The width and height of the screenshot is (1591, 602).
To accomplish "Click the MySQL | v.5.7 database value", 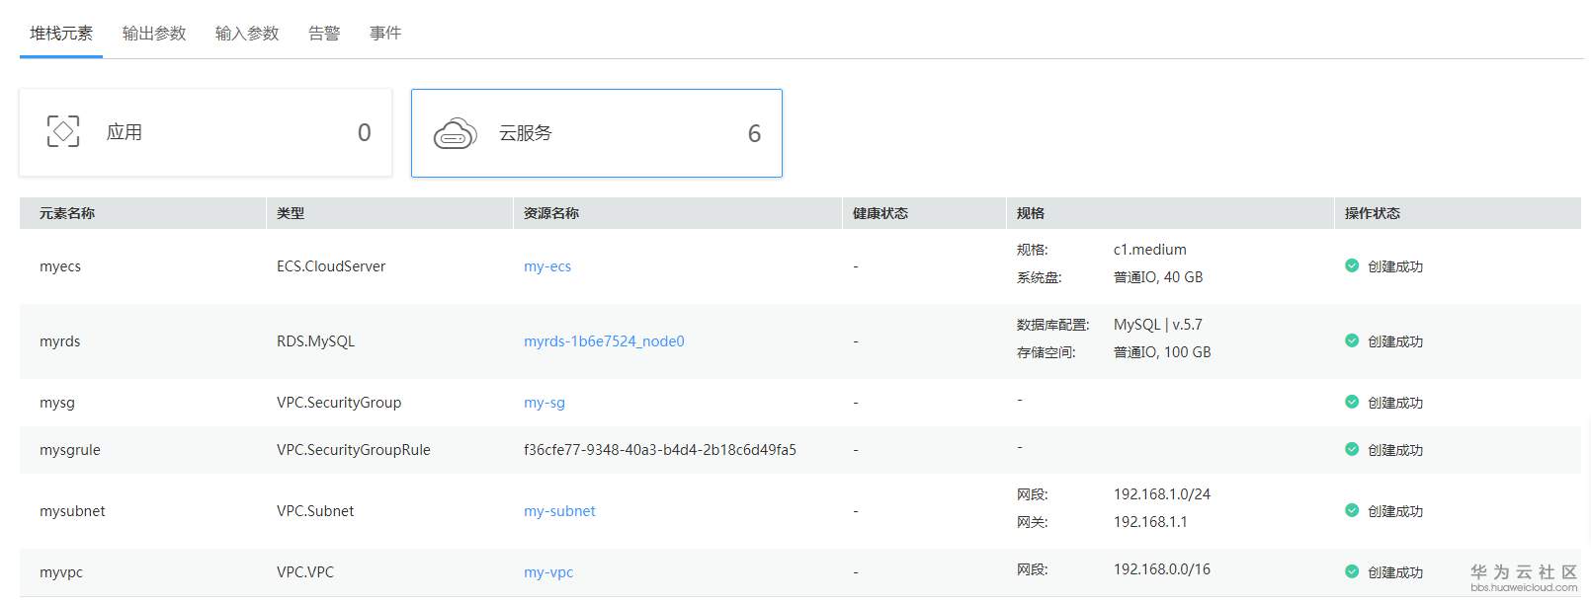I will coord(1158,325).
